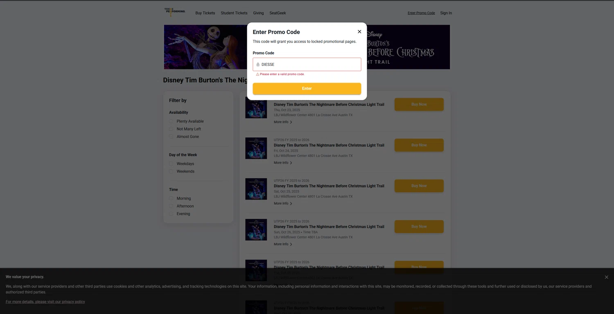Check Evening time filter
Screen dimensions: 614x314
171,214
